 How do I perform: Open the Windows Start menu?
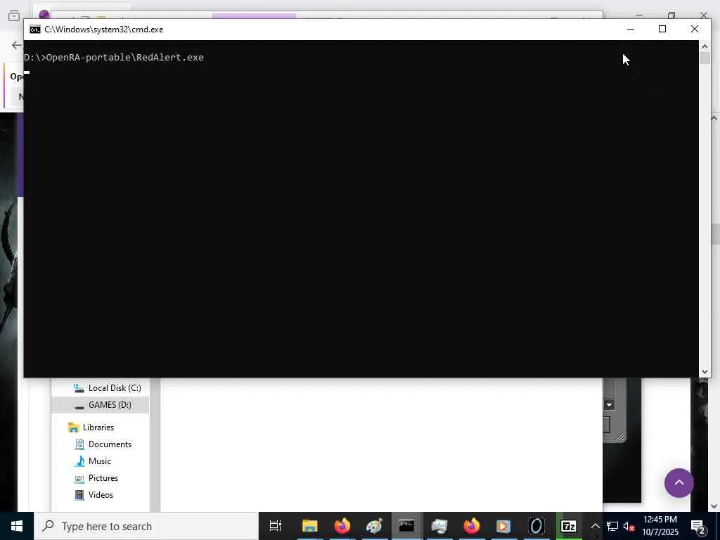coord(17,526)
